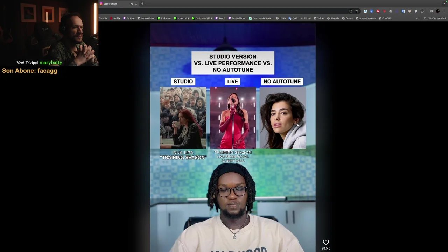Image resolution: width=448 pixels, height=252 pixels.
Task: Bookmark this page with the star icon
Action: tap(357, 11)
